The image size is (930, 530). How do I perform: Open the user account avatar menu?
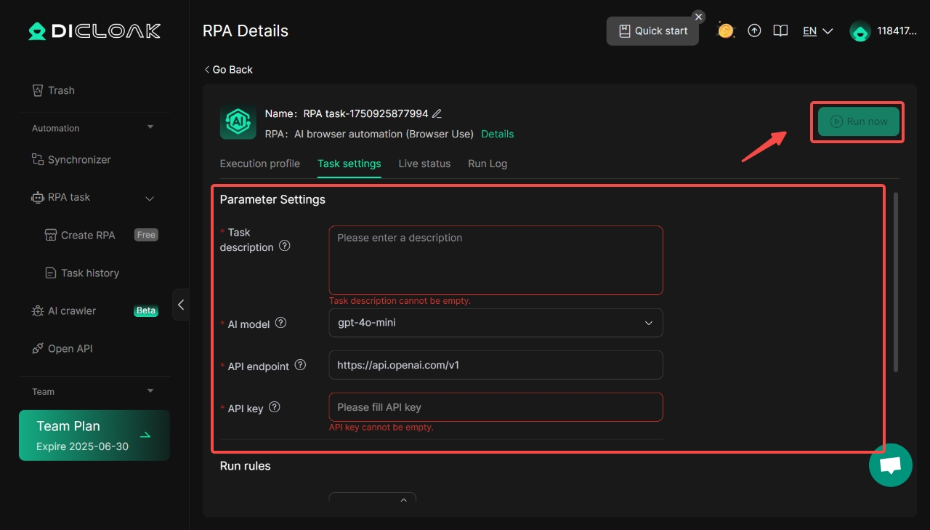point(860,31)
